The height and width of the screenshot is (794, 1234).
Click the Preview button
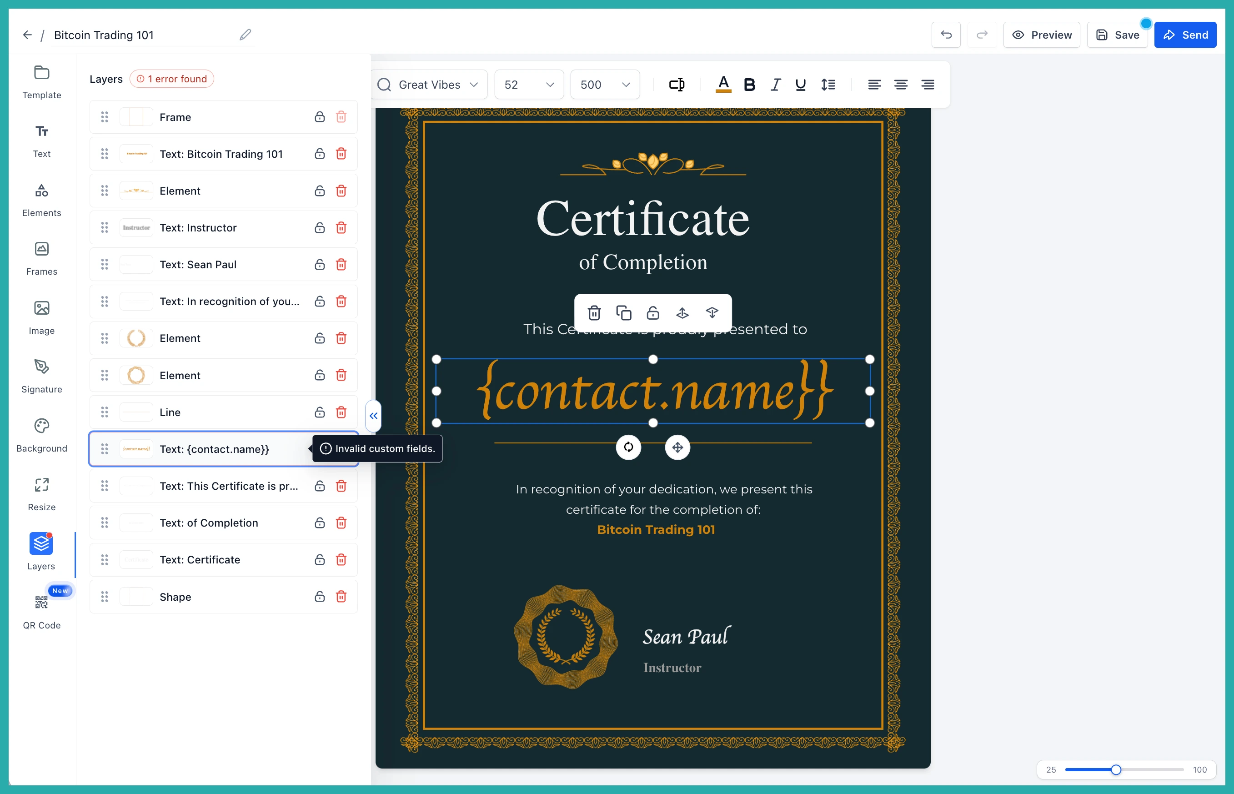pos(1041,35)
